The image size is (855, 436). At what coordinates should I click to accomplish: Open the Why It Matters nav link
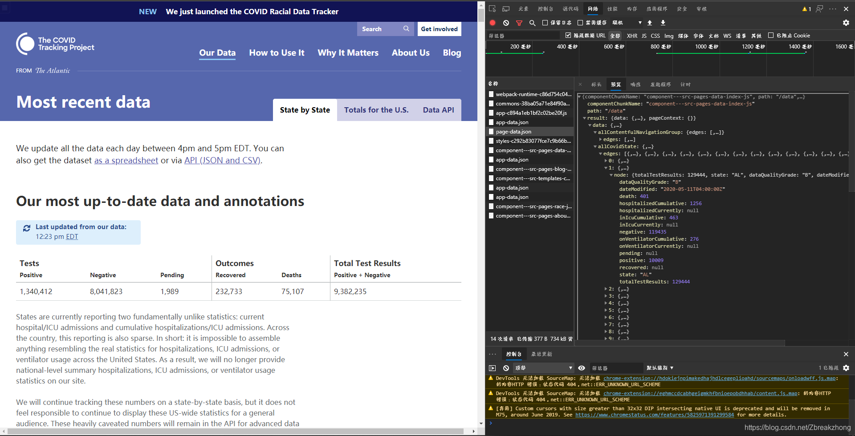(x=348, y=52)
